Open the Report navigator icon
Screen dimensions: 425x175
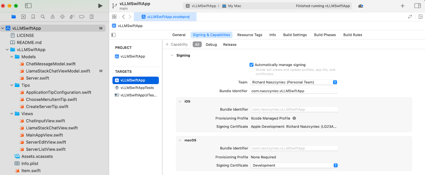click(x=92, y=17)
